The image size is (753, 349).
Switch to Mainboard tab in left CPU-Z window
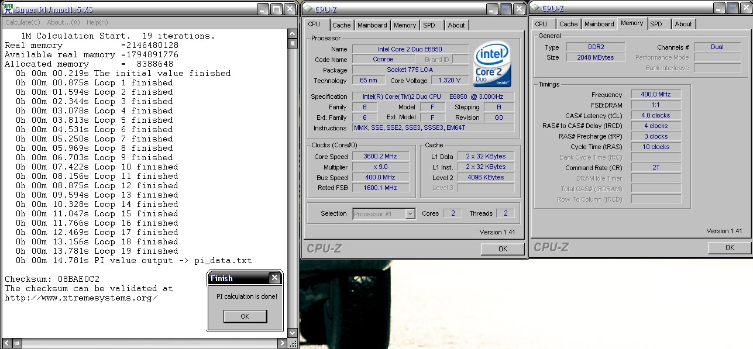click(x=372, y=25)
